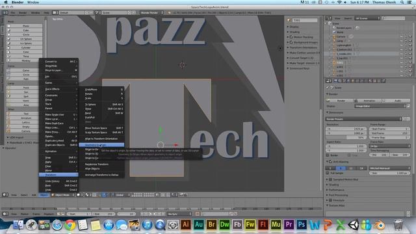
Task: Add a Monkey mesh button
Action: [25, 60]
